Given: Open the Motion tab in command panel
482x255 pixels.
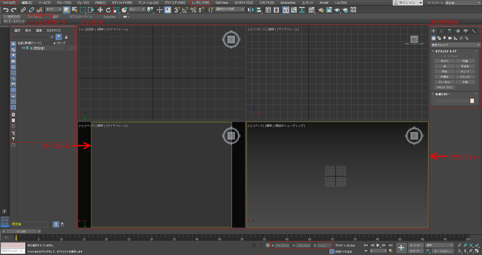Looking at the screenshot, I should [458, 31].
